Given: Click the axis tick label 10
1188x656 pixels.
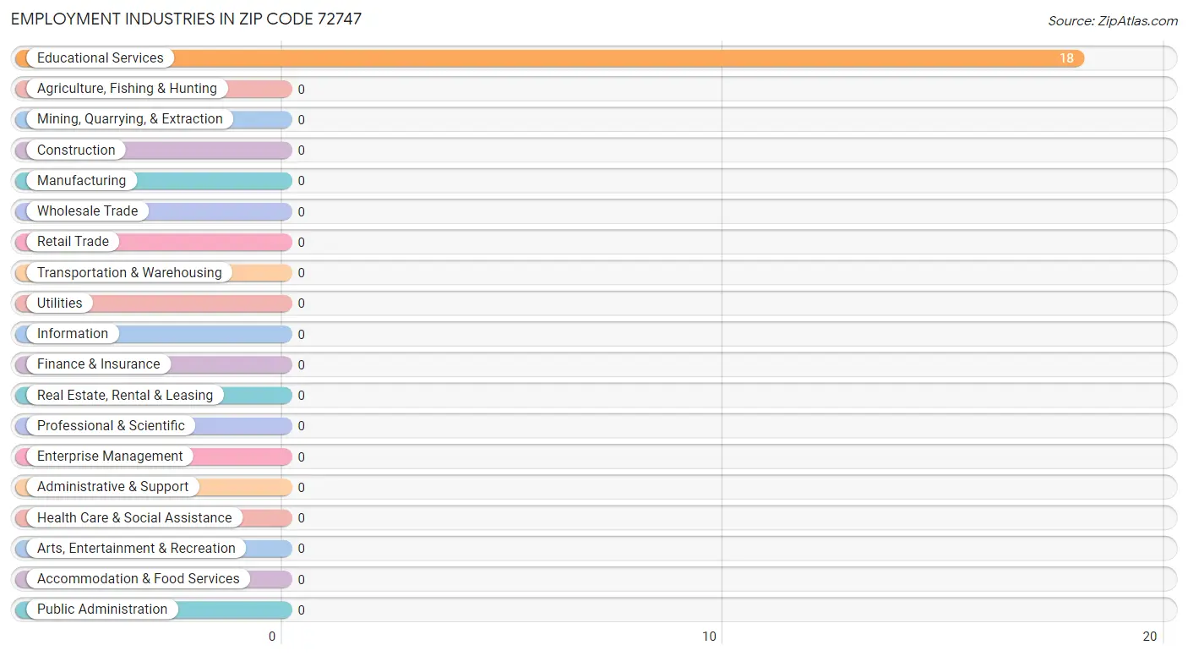Looking at the screenshot, I should [x=710, y=637].
